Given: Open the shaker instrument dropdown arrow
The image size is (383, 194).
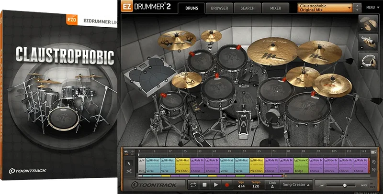Looking at the screenshot, I should [361, 47].
